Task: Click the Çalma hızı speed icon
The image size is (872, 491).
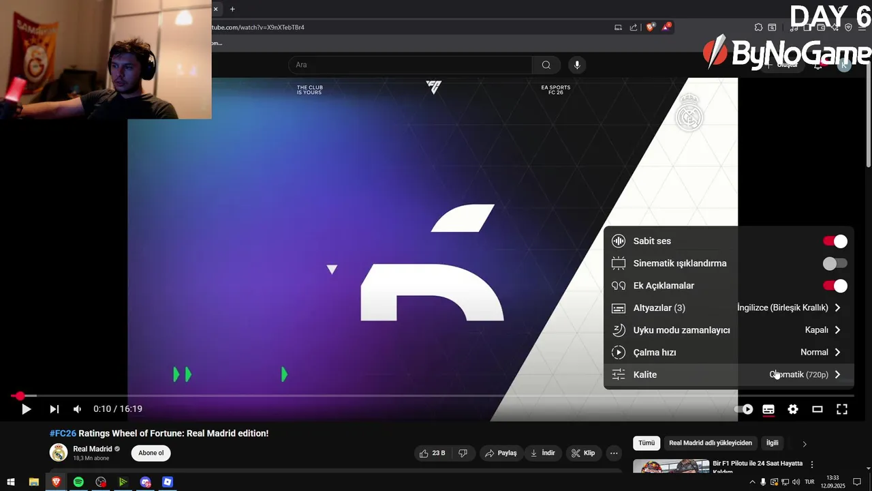Action: click(619, 353)
